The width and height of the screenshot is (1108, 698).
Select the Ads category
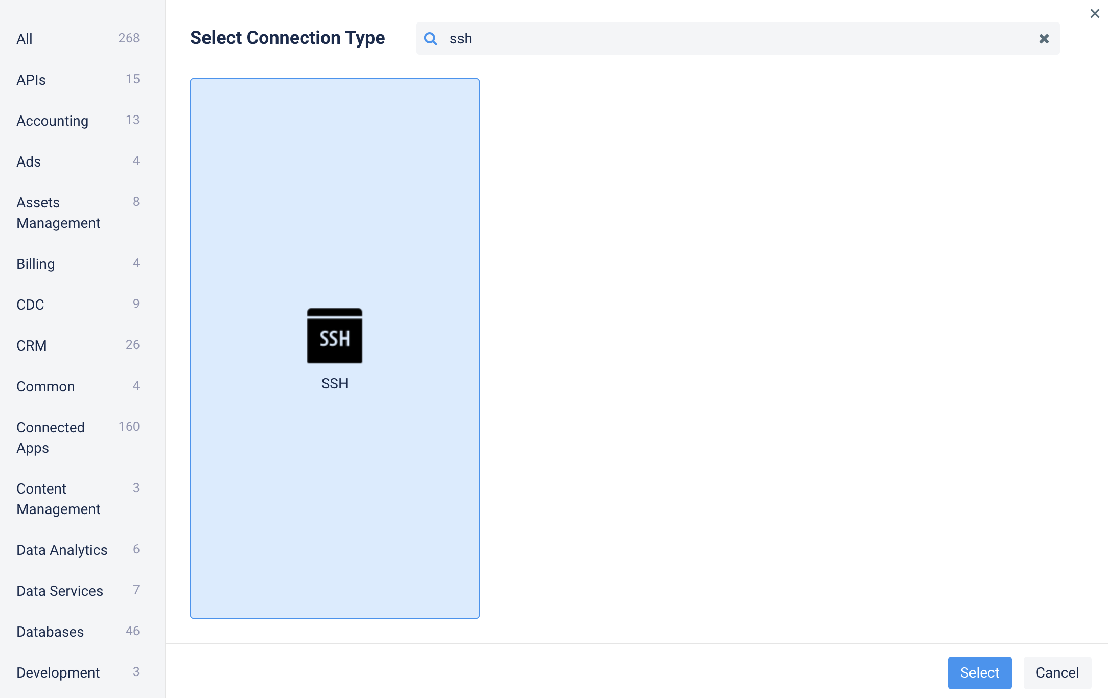tap(28, 161)
